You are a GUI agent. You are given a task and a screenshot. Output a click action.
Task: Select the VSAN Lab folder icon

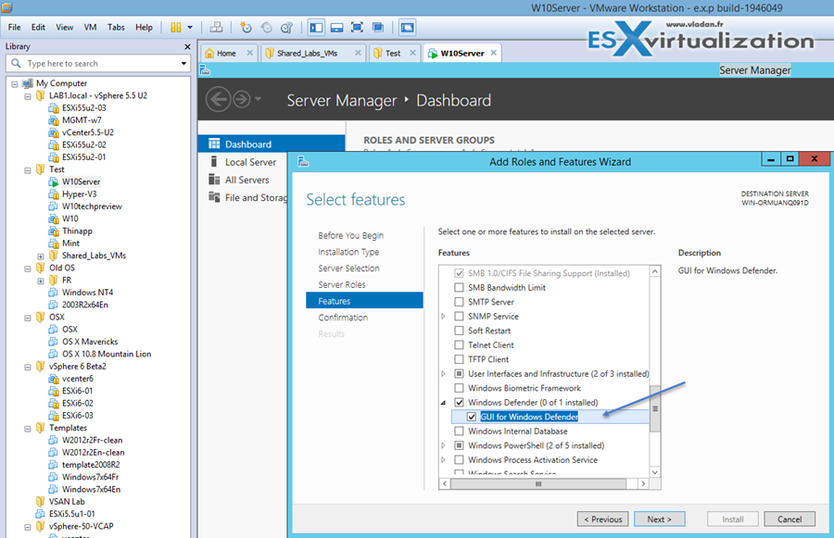click(41, 501)
